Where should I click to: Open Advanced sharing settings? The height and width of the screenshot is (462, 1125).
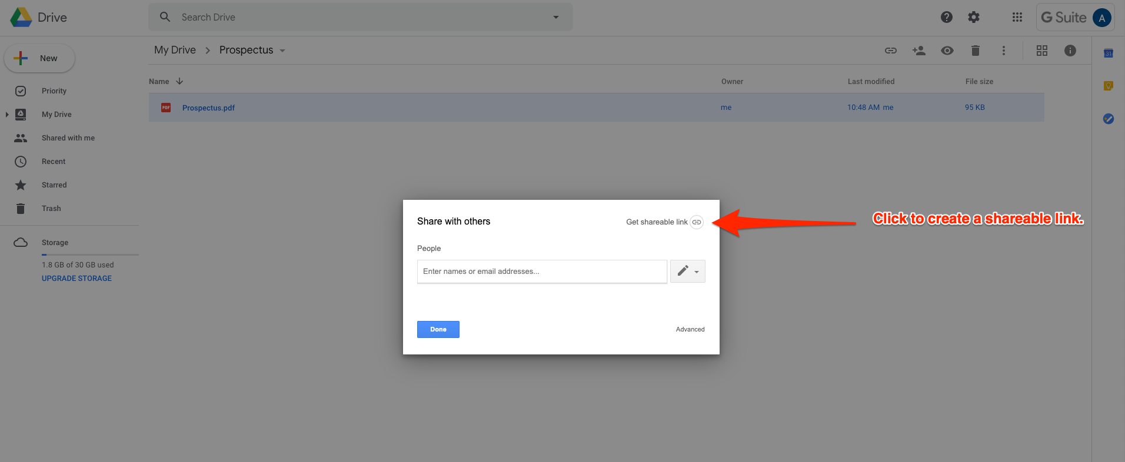(690, 329)
